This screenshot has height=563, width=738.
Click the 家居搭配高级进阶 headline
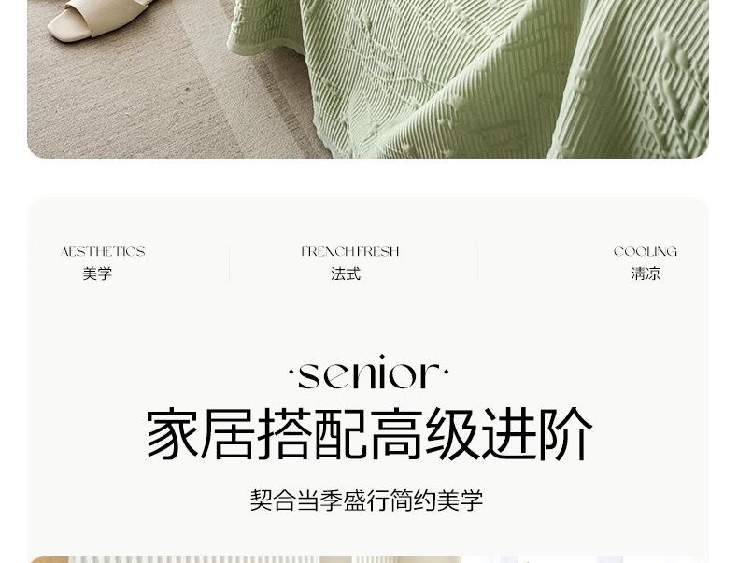369,433
